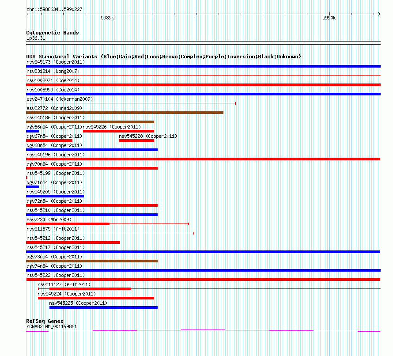Viewport: 393px width, 356px height.
Task: Click the KCNAB2|NM_001199861 gene label
Action: tap(52, 327)
